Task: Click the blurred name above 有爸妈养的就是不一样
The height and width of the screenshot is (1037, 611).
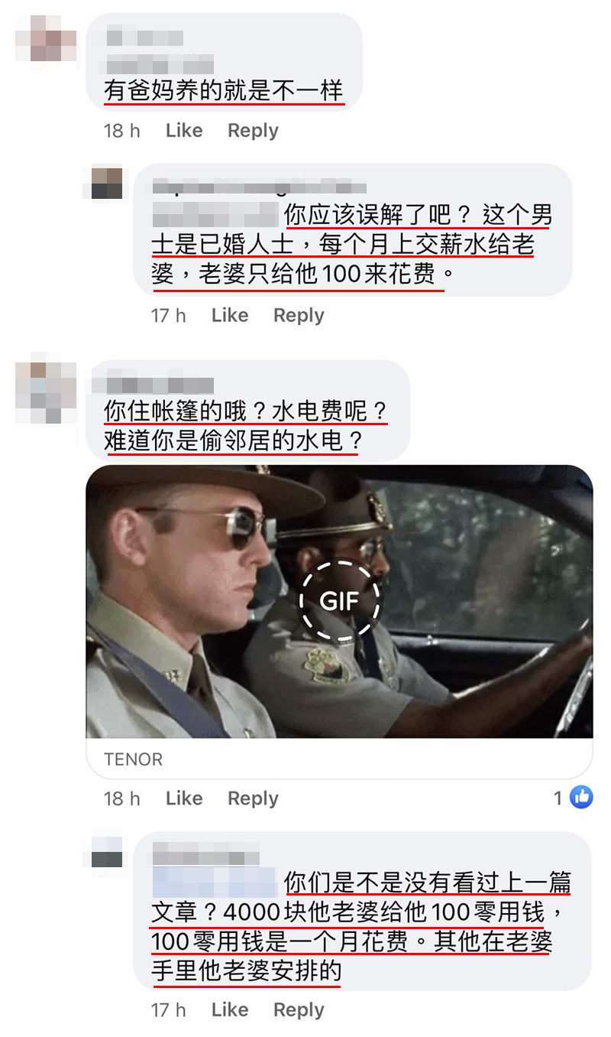Action: (x=145, y=37)
